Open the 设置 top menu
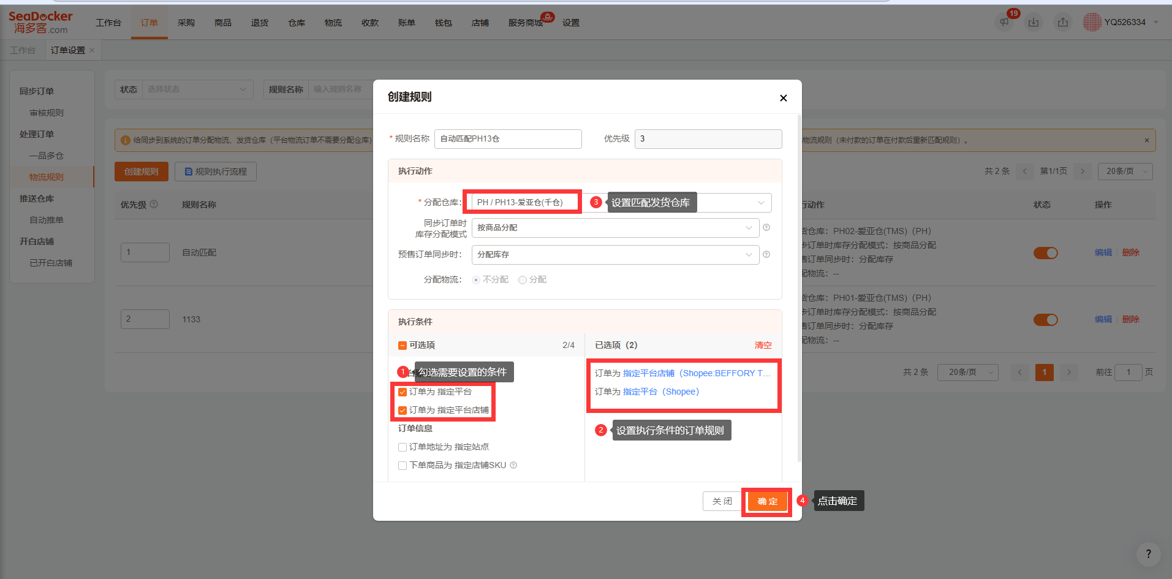Screen dimensions: 1172x579 pyautogui.click(x=571, y=23)
